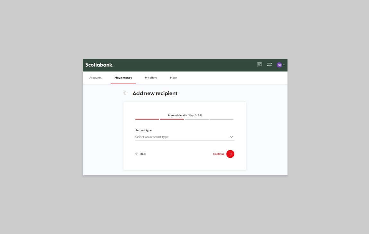
Task: Click the Account details (Step 2 of 4) label
Action: [185, 115]
